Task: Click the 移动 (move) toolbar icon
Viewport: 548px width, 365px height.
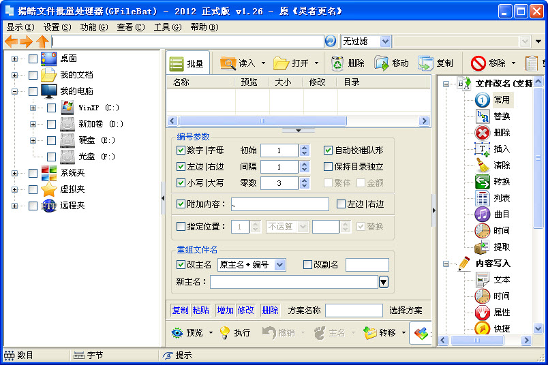Action: coord(381,63)
